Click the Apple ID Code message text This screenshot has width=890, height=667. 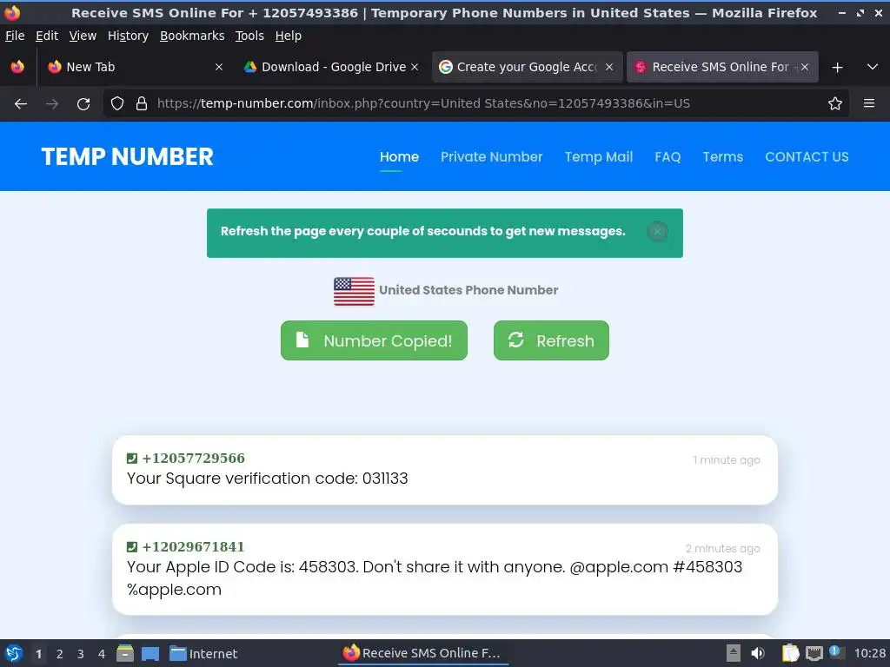coord(435,578)
